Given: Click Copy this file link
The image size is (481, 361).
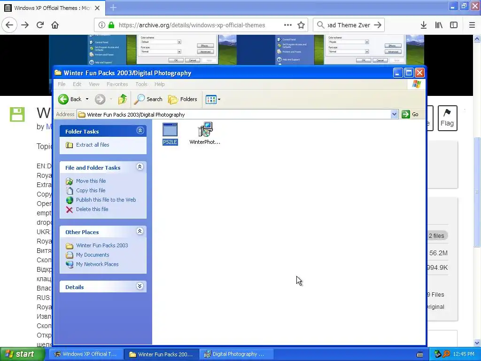Looking at the screenshot, I should click(91, 190).
